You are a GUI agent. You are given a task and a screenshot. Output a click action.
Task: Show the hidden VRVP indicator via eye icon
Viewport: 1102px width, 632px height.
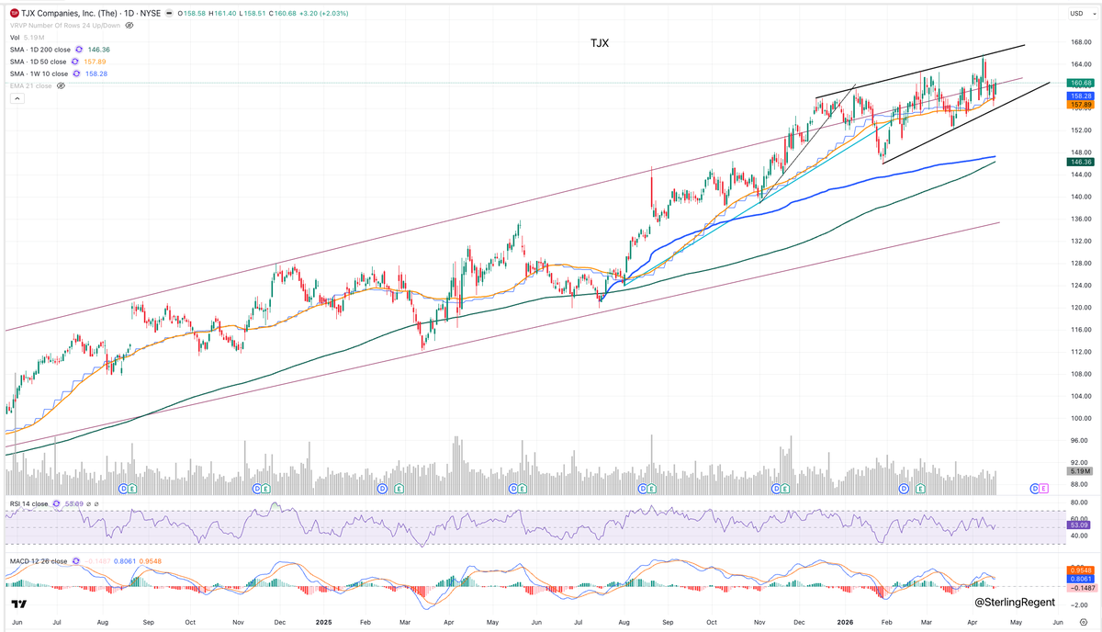click(x=130, y=25)
